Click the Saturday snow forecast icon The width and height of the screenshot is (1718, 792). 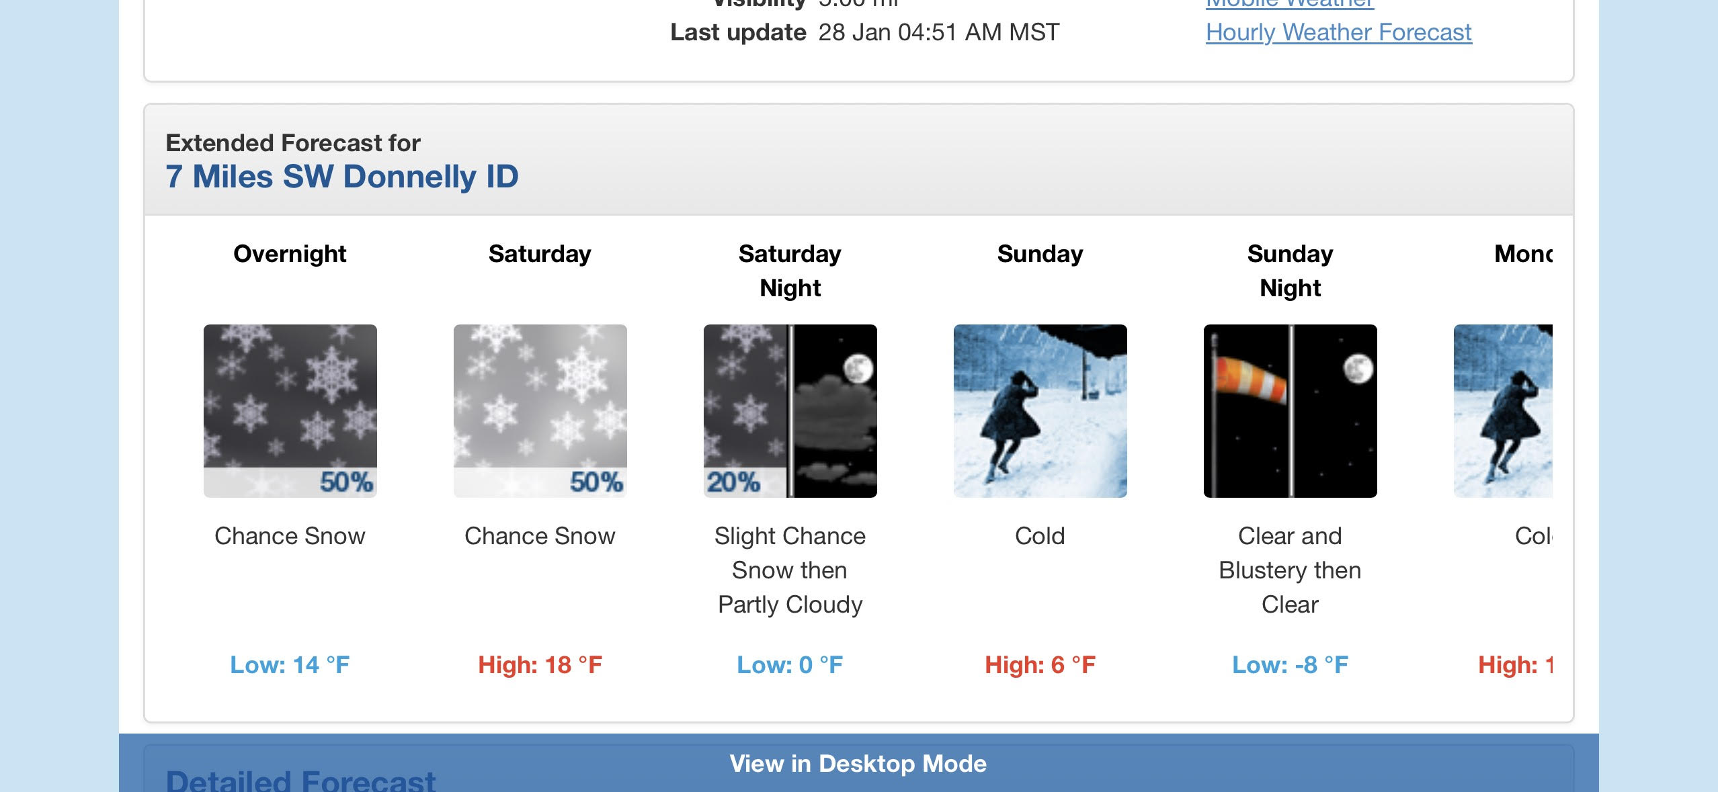point(540,410)
